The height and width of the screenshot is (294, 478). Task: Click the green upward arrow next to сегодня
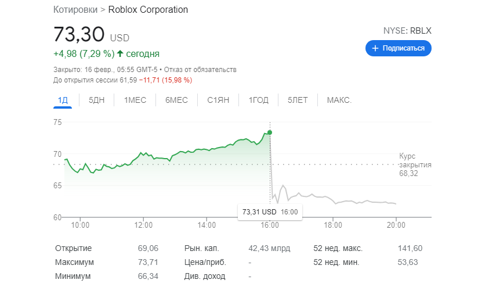click(120, 54)
